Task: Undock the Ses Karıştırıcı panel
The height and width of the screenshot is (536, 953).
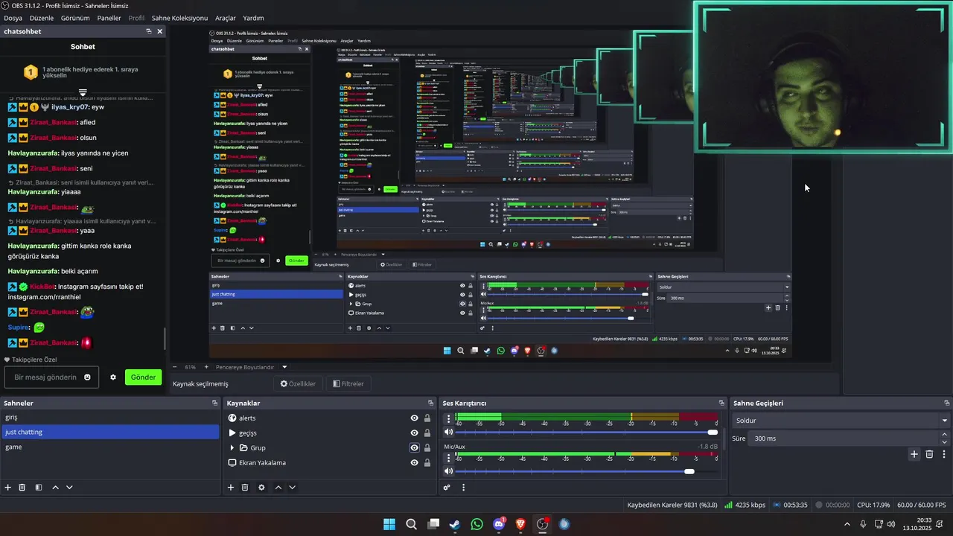Action: point(721,403)
